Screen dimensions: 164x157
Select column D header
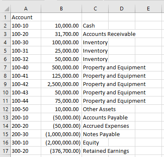pyautogui.click(x=122, y=9)
